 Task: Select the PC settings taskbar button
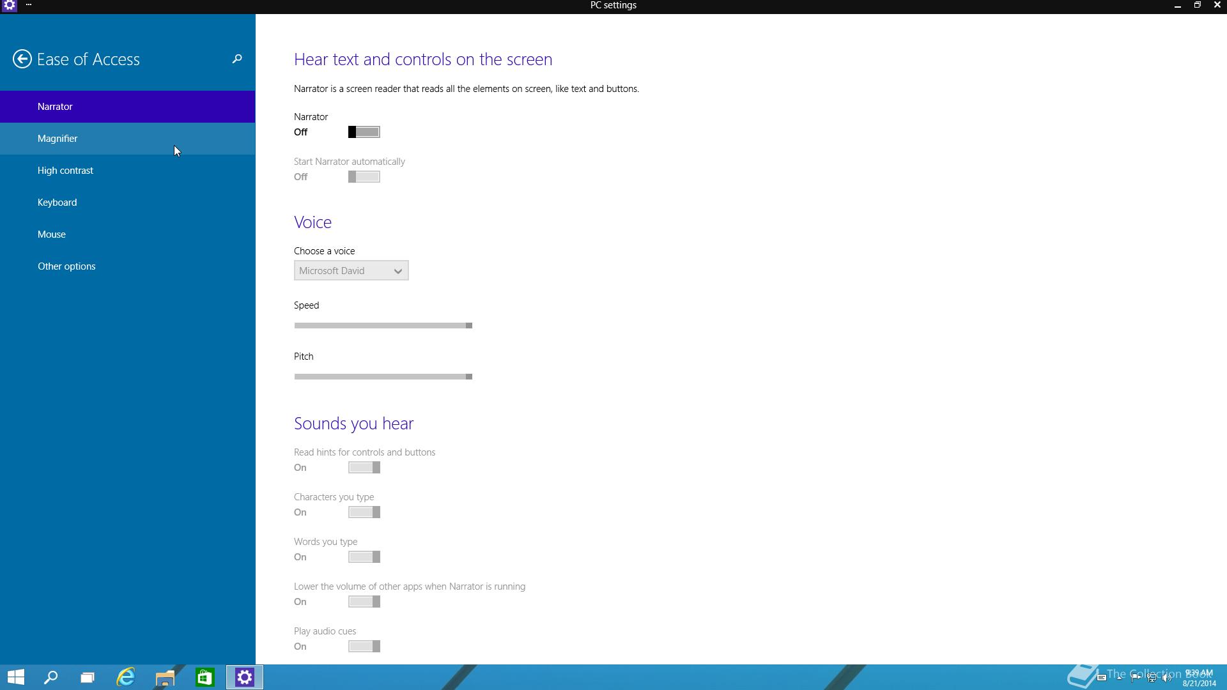tap(245, 677)
